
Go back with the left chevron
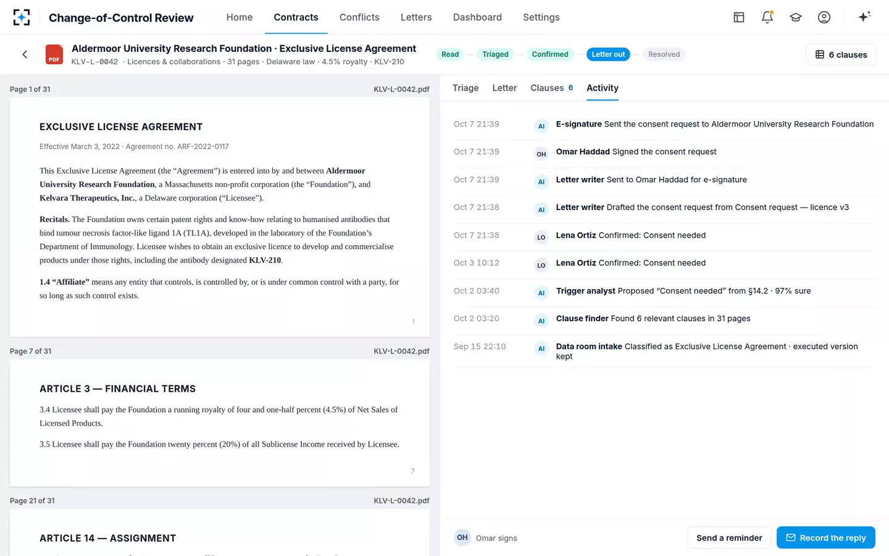25,54
